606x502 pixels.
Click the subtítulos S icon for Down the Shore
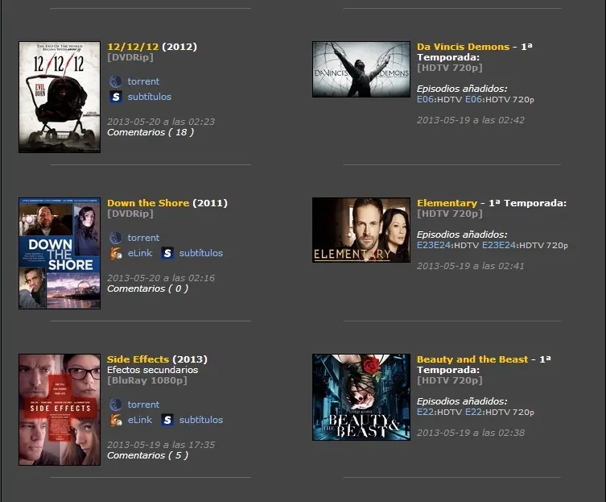[167, 253]
